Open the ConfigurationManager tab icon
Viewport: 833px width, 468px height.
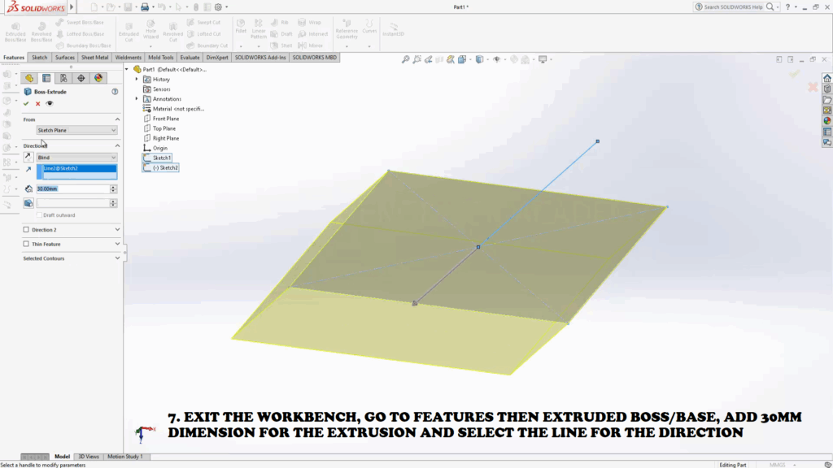pyautogui.click(x=63, y=78)
